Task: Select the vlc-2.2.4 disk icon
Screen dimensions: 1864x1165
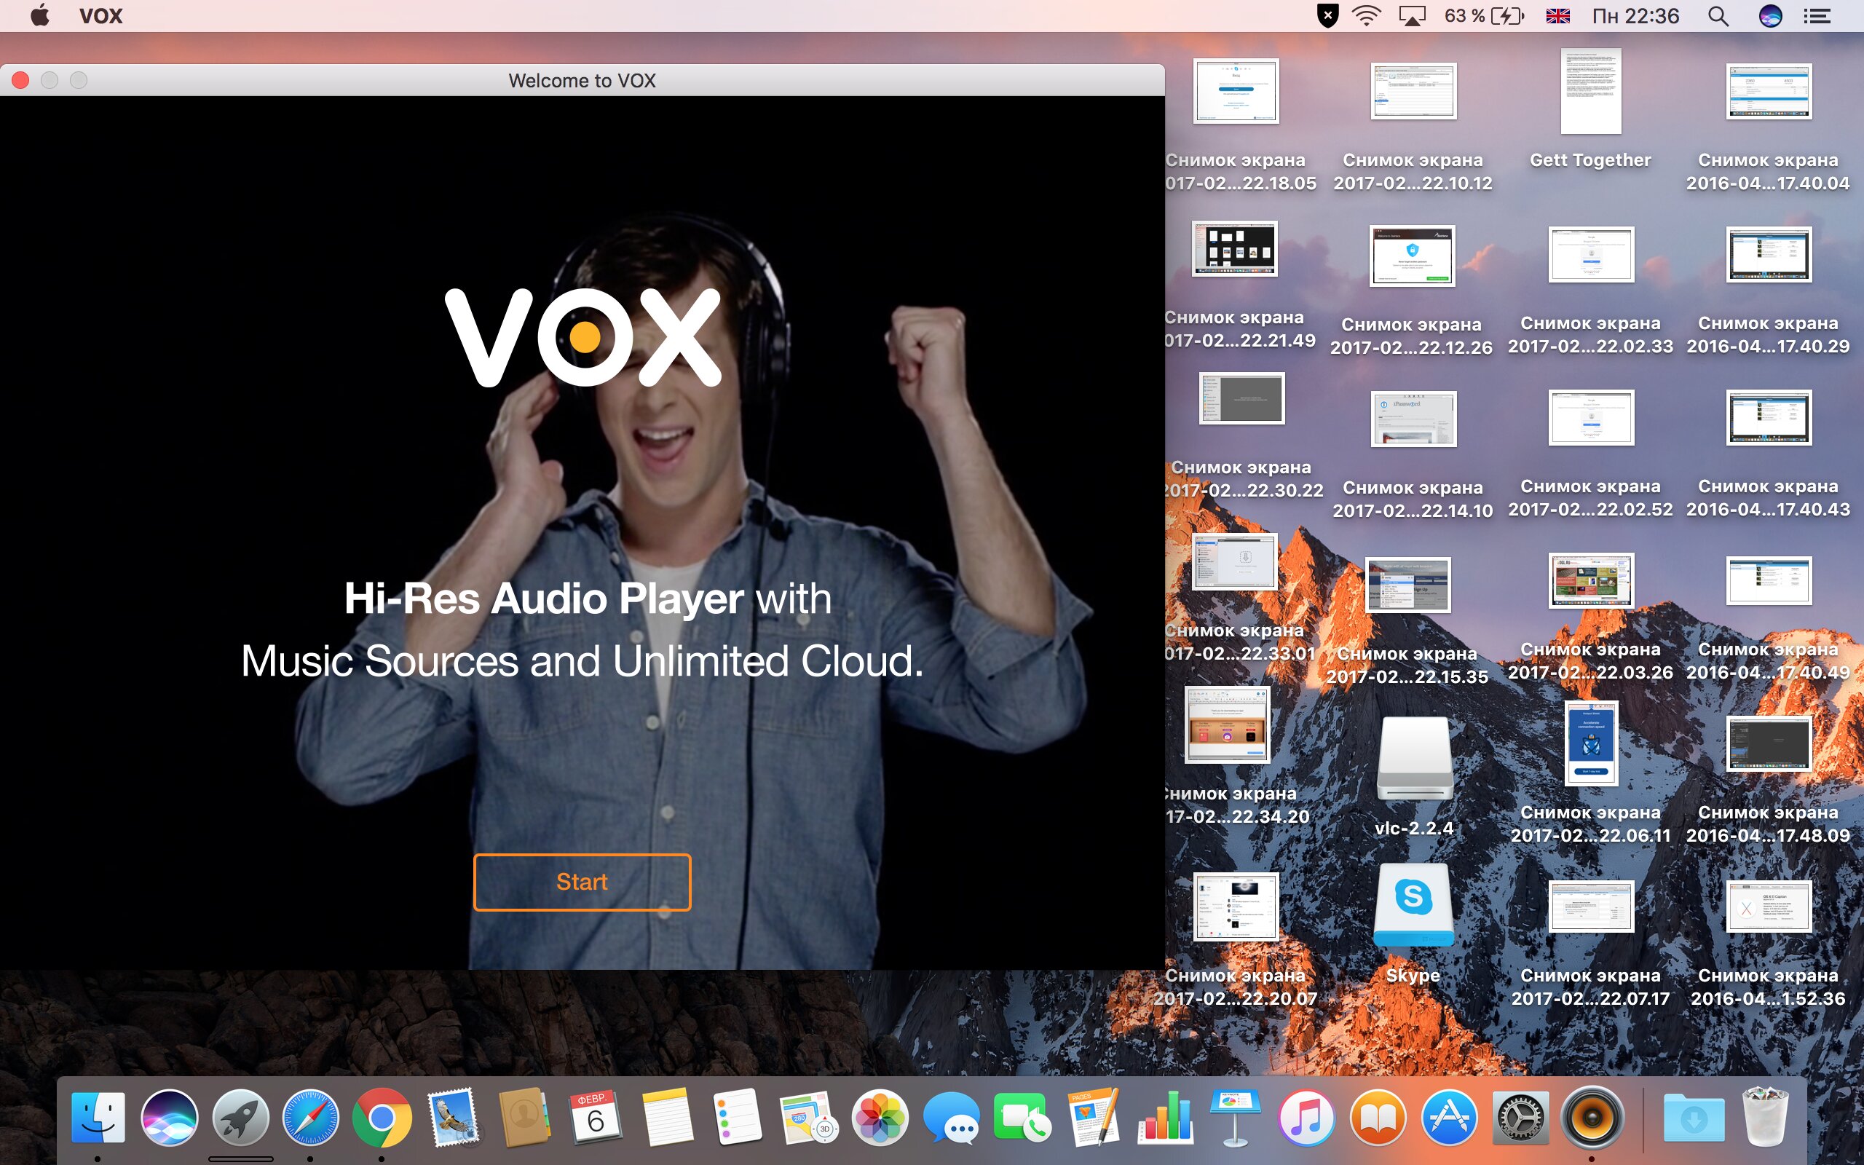Action: click(x=1414, y=759)
